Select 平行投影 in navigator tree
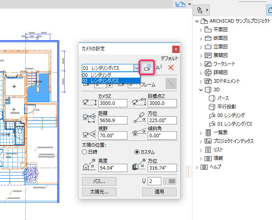Image resolution: width=272 pixels, height=220 pixels. coord(227,107)
